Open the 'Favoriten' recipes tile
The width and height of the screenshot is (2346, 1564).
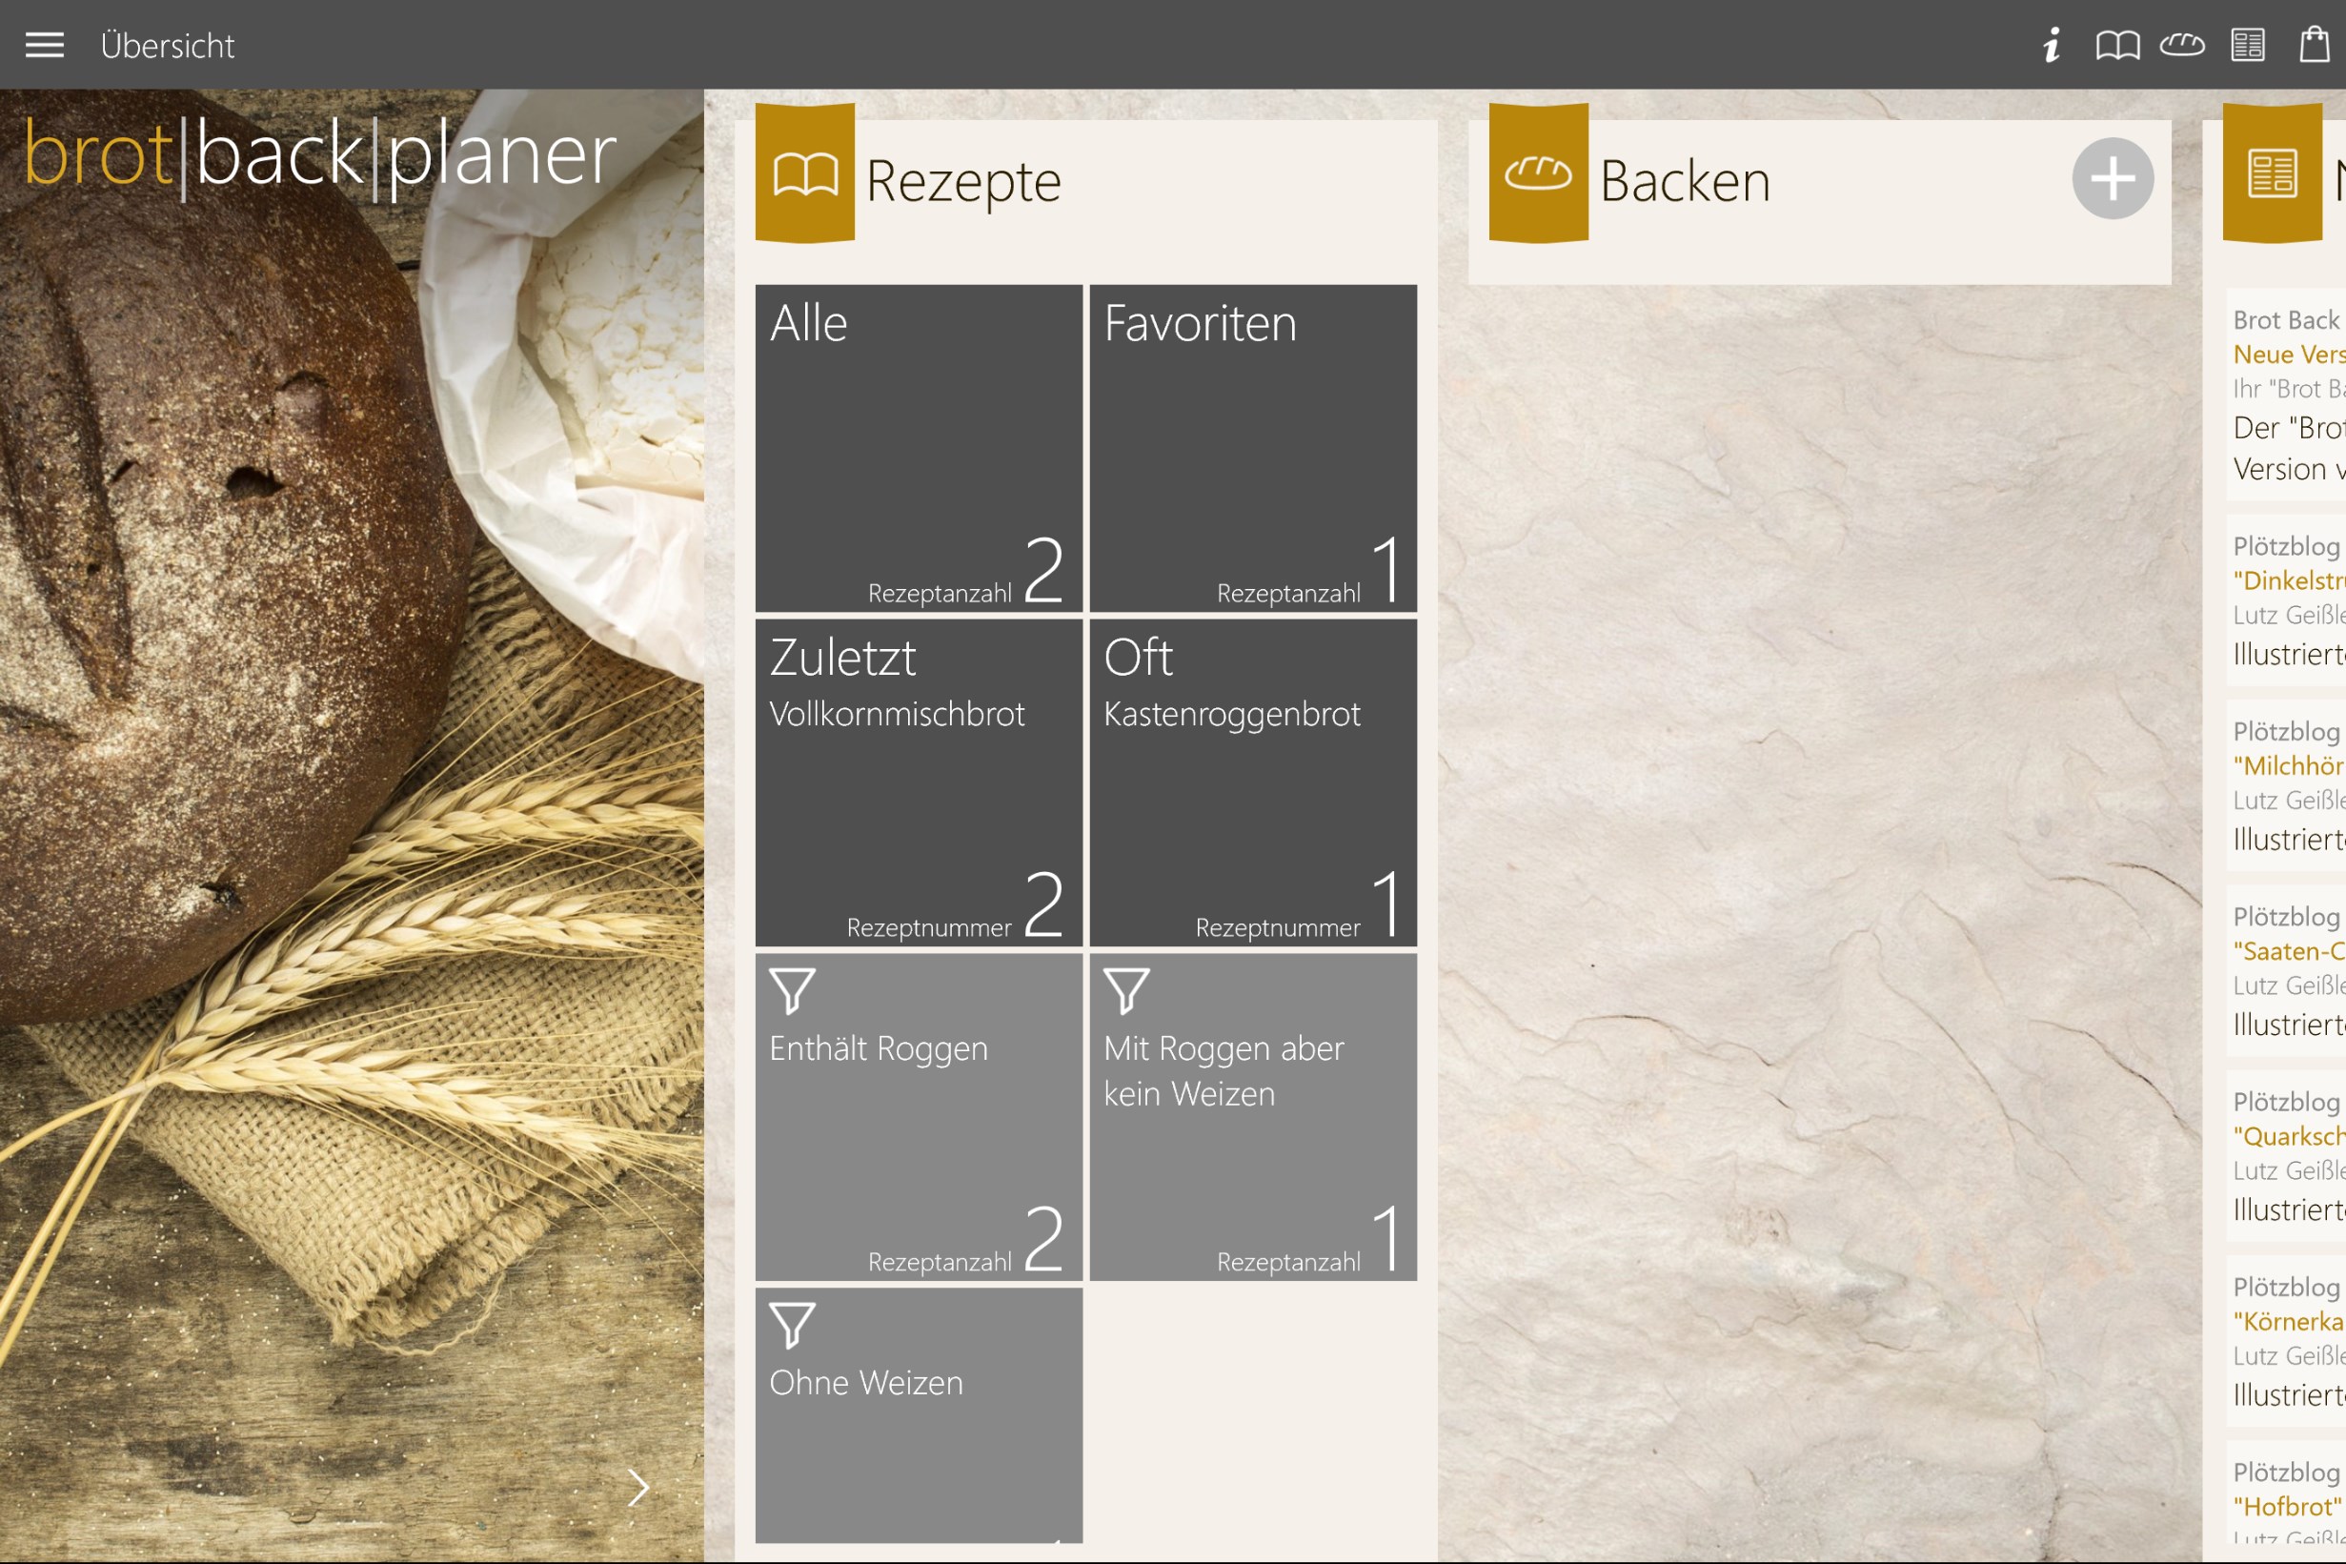click(1252, 449)
